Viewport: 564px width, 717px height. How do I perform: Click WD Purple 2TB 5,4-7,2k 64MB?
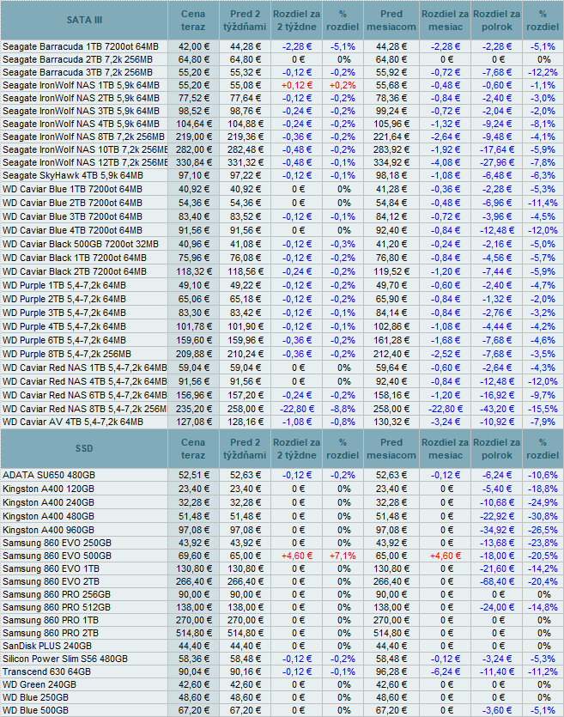[x=64, y=299]
